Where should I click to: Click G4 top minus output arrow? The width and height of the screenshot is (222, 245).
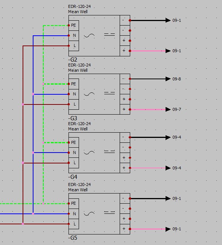168,138
